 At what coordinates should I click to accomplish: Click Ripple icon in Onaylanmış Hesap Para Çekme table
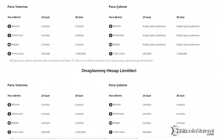[x=110, y=123]
